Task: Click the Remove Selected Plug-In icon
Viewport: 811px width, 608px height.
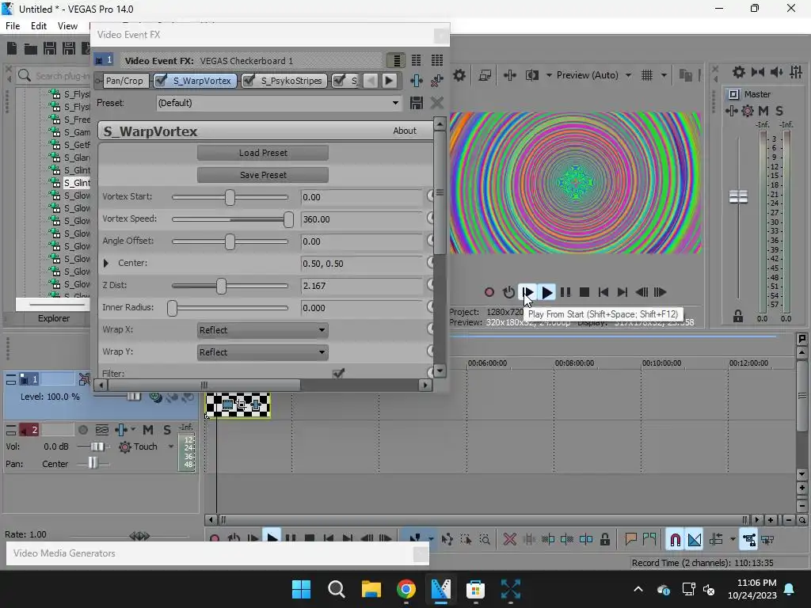Action: click(x=437, y=81)
